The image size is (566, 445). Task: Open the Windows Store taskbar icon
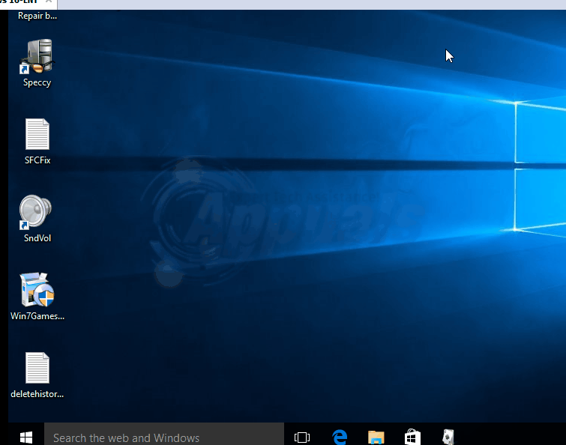(412, 437)
